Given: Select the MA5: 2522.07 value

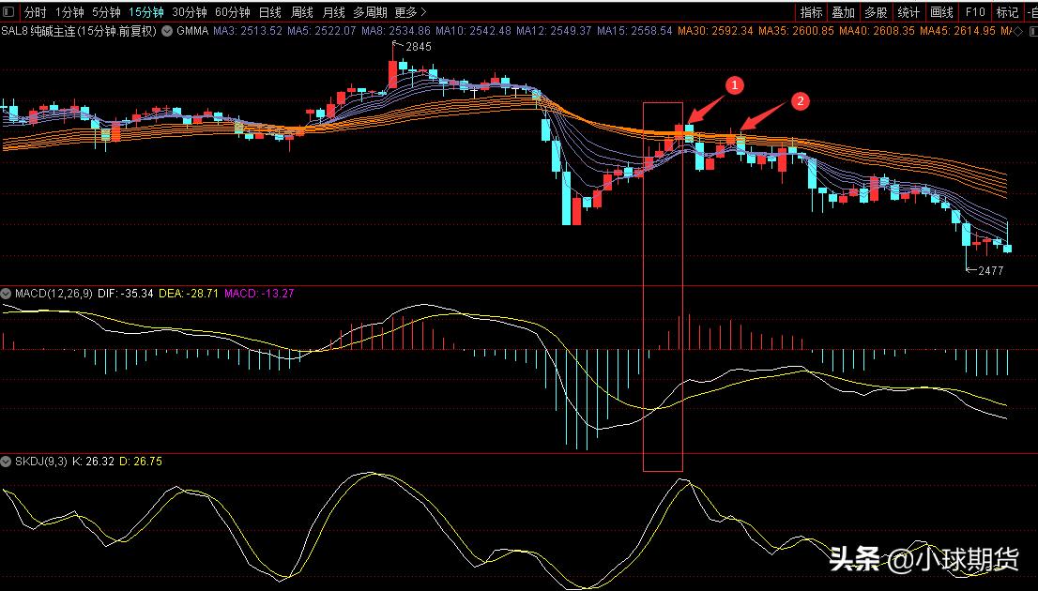Looking at the screenshot, I should [x=322, y=30].
